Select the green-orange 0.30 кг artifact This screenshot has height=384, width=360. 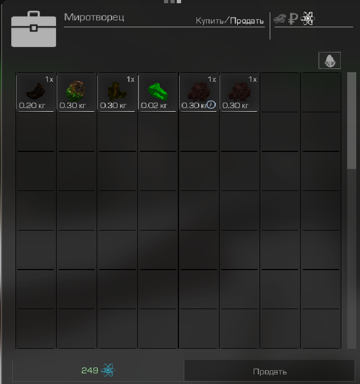tap(76, 93)
